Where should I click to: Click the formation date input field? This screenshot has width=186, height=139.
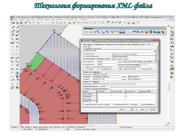point(146,65)
